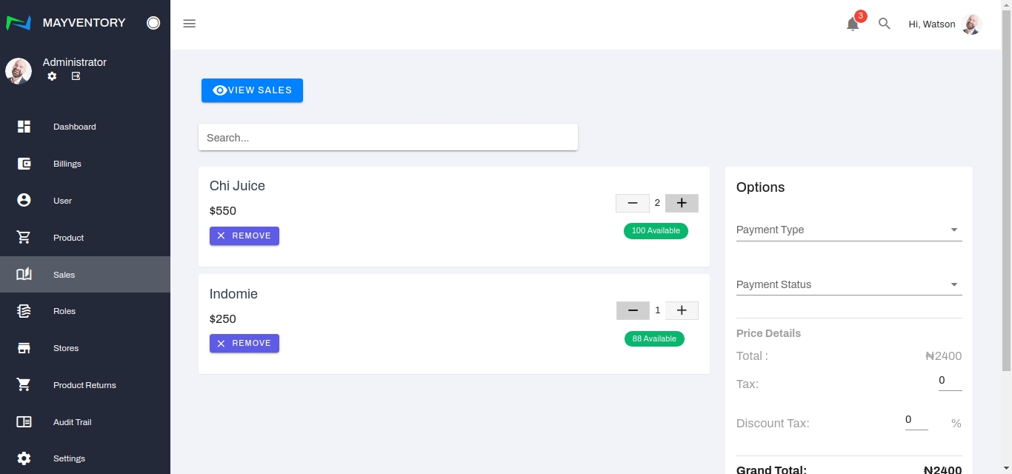
Task: Open the Payment Type dropdown
Action: pyautogui.click(x=849, y=230)
